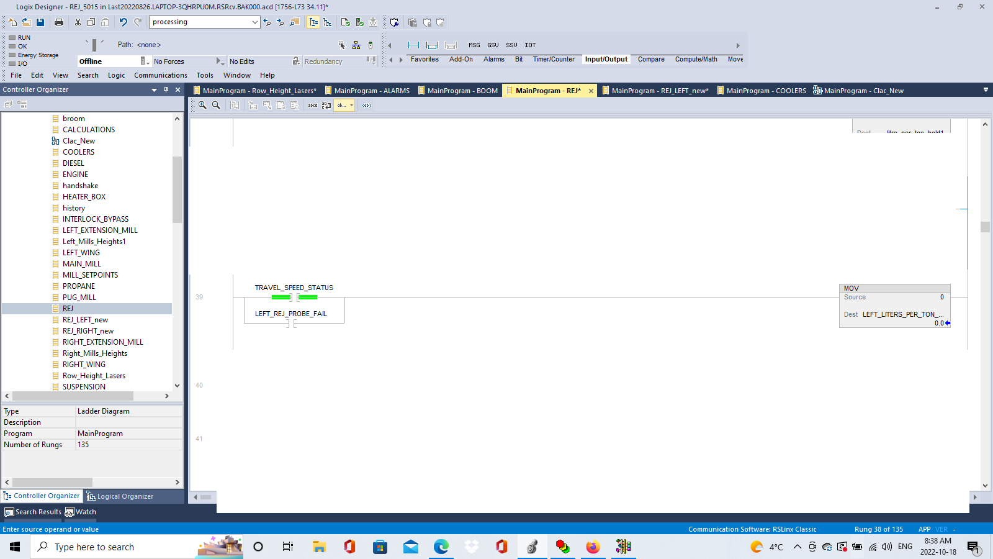The width and height of the screenshot is (993, 559).
Task: Insert the GSV instruction
Action: (493, 45)
